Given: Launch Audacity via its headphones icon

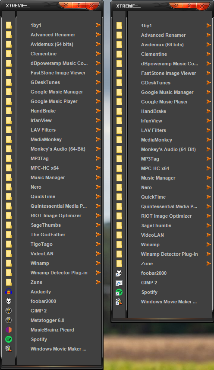Looking at the screenshot, I should click(x=9, y=292).
